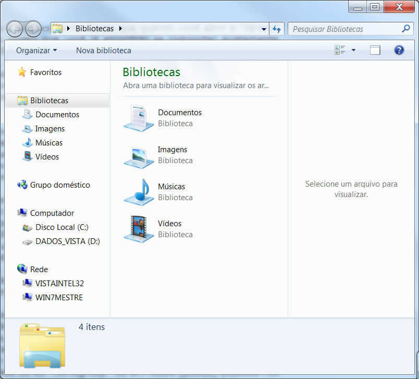
Task: Click the Forward navigation arrow
Action: [x=32, y=29]
